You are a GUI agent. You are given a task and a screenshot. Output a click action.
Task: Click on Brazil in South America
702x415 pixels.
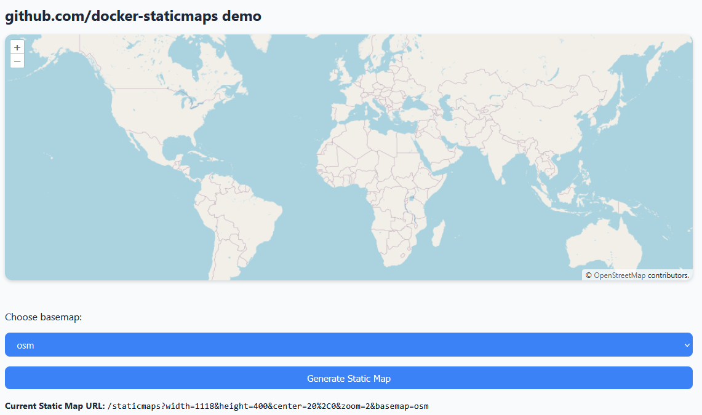click(246, 215)
